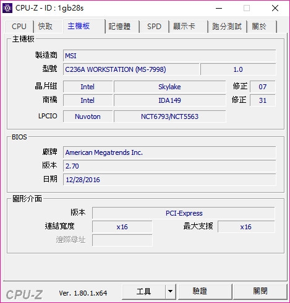Click the southbridge revision value 31

click(263, 100)
